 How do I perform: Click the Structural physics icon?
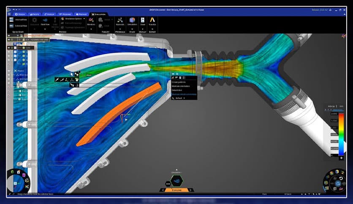click(x=35, y=20)
